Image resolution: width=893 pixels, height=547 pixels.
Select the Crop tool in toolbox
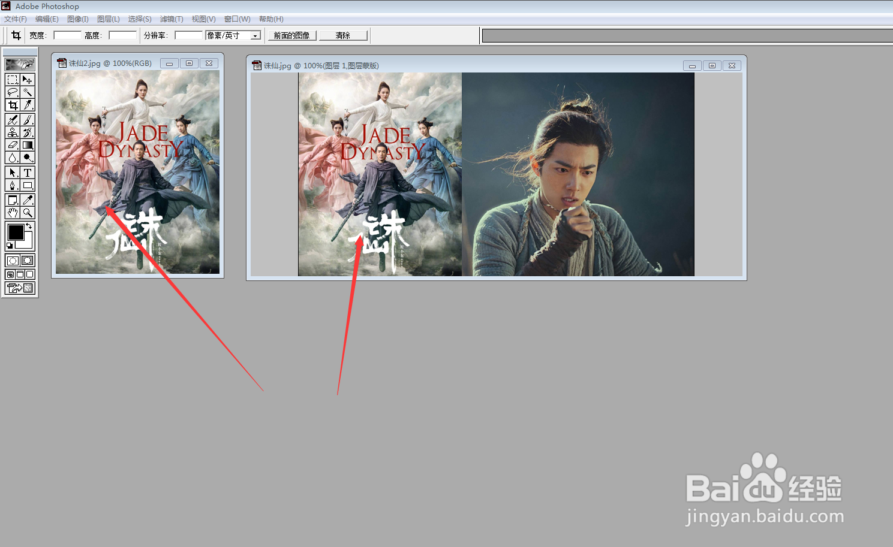pyautogui.click(x=13, y=105)
